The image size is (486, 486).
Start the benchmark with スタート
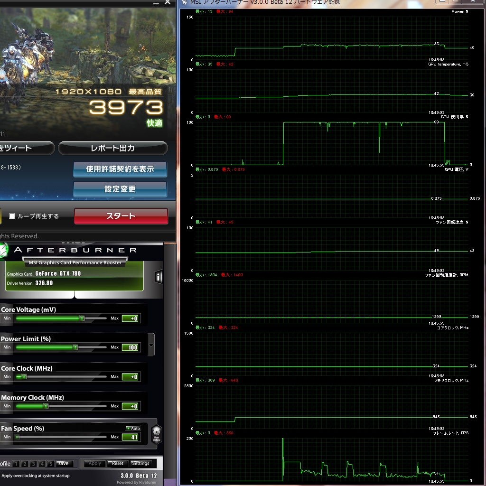tap(121, 216)
